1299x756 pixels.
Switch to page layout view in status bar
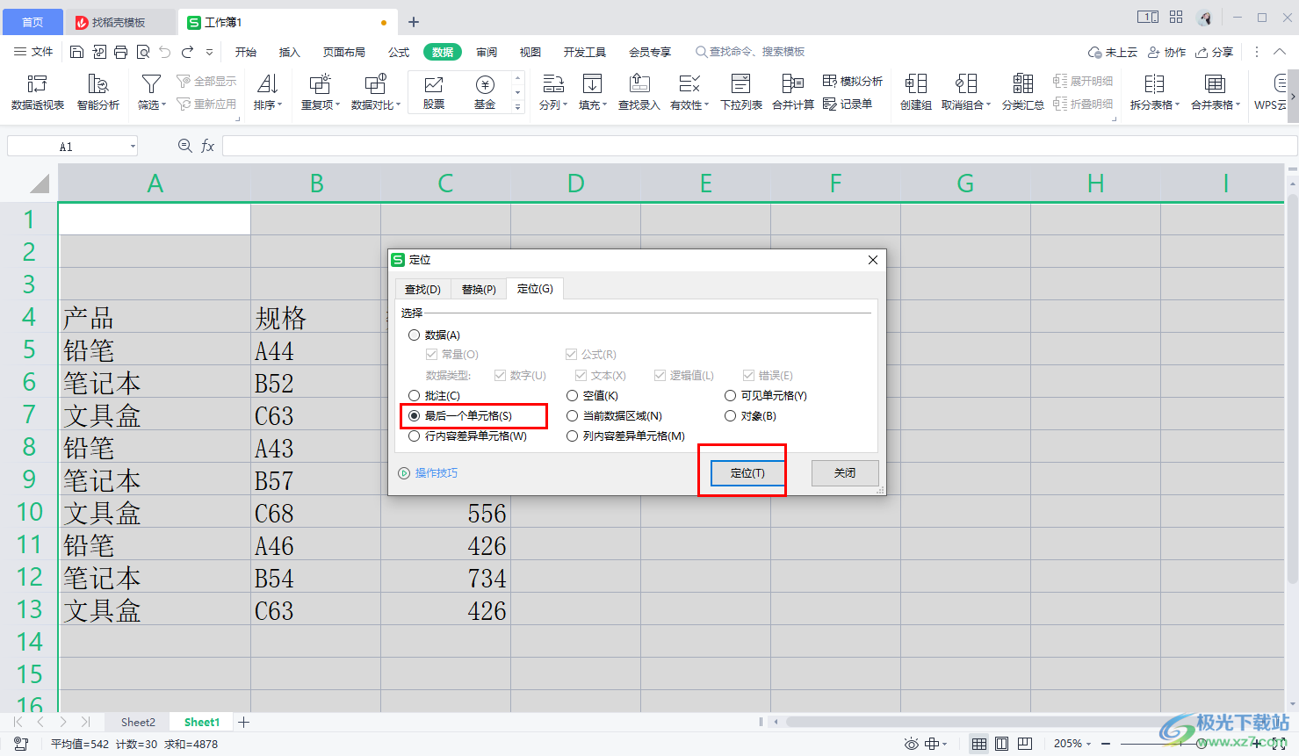[x=1001, y=744]
